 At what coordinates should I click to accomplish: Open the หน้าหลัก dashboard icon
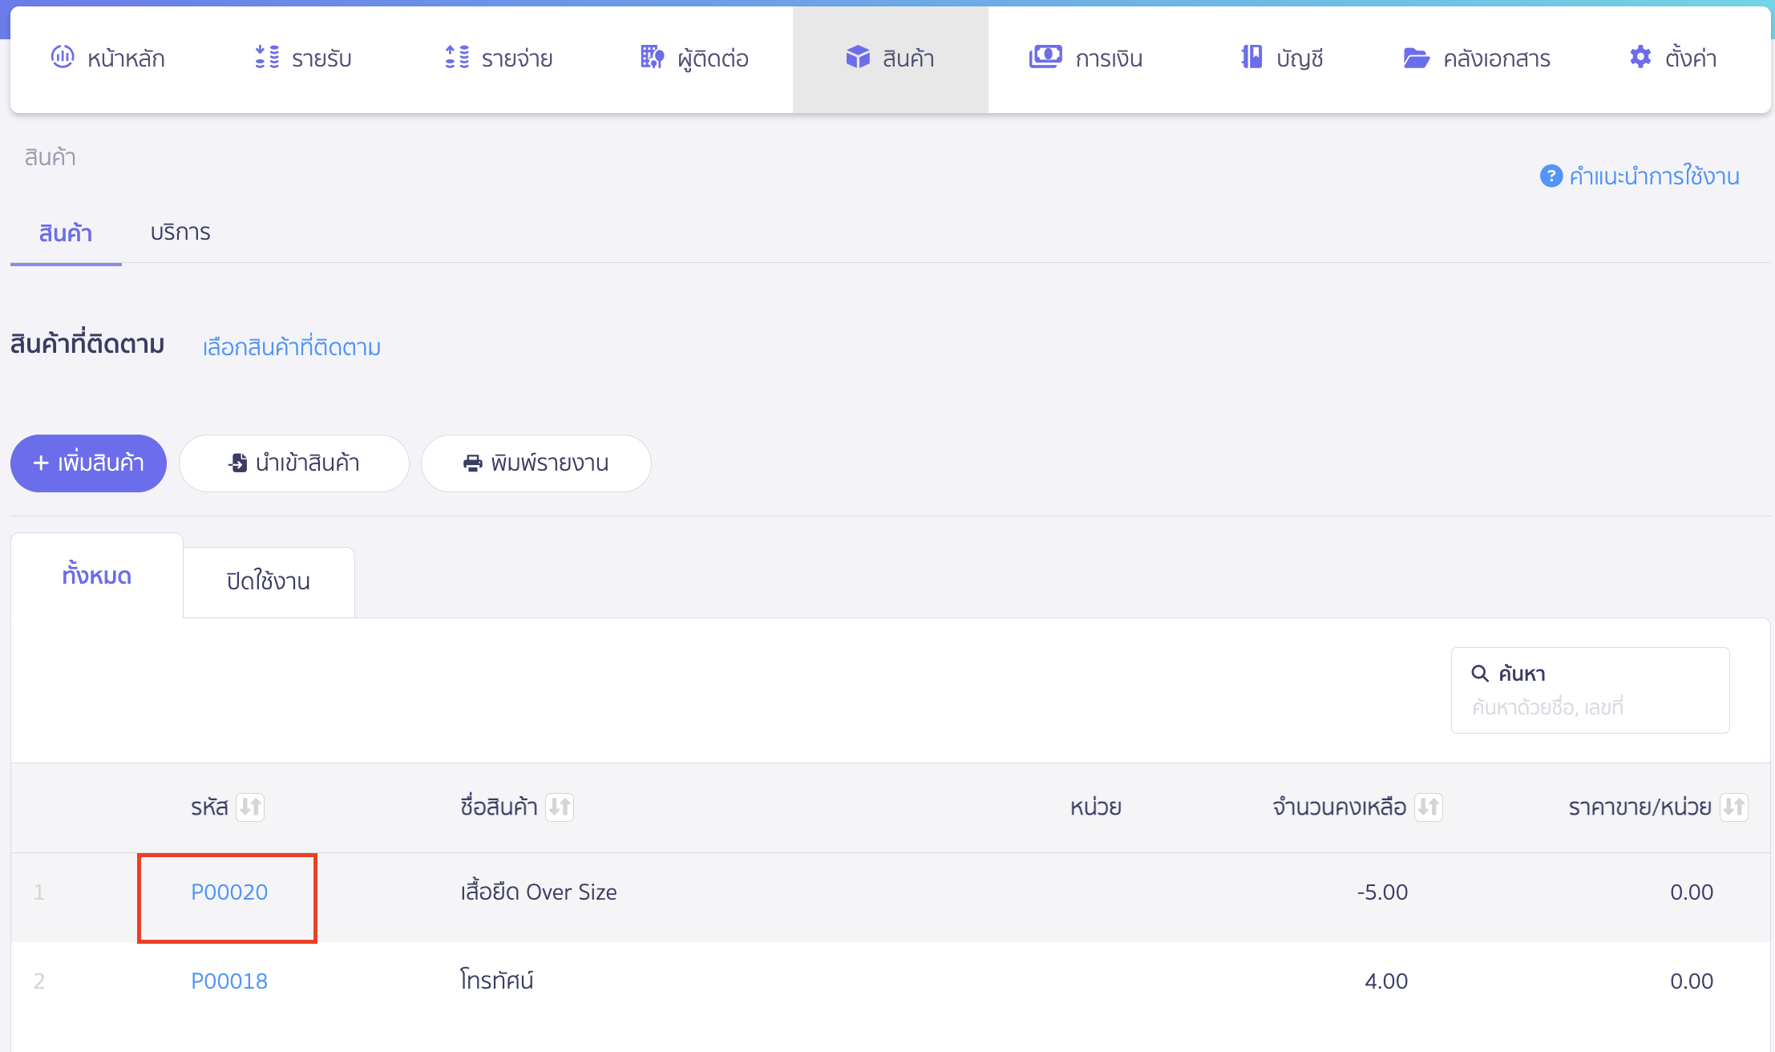(63, 57)
